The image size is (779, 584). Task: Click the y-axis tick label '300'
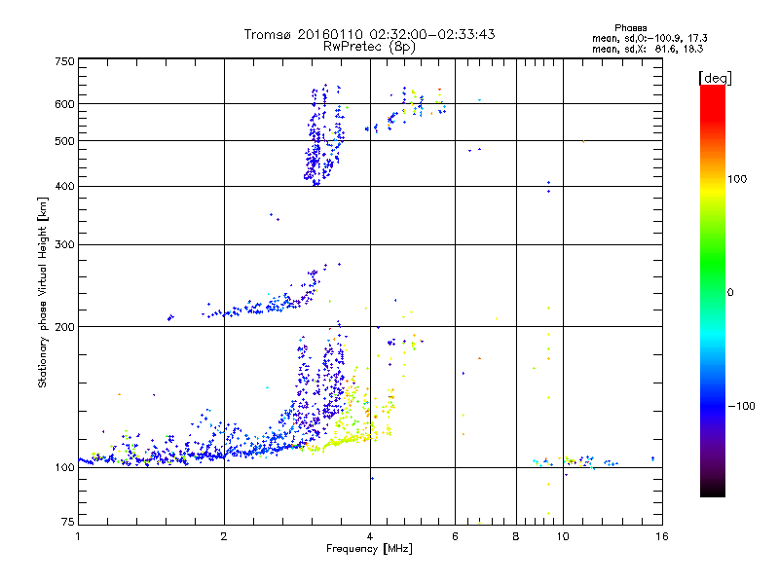coord(64,244)
